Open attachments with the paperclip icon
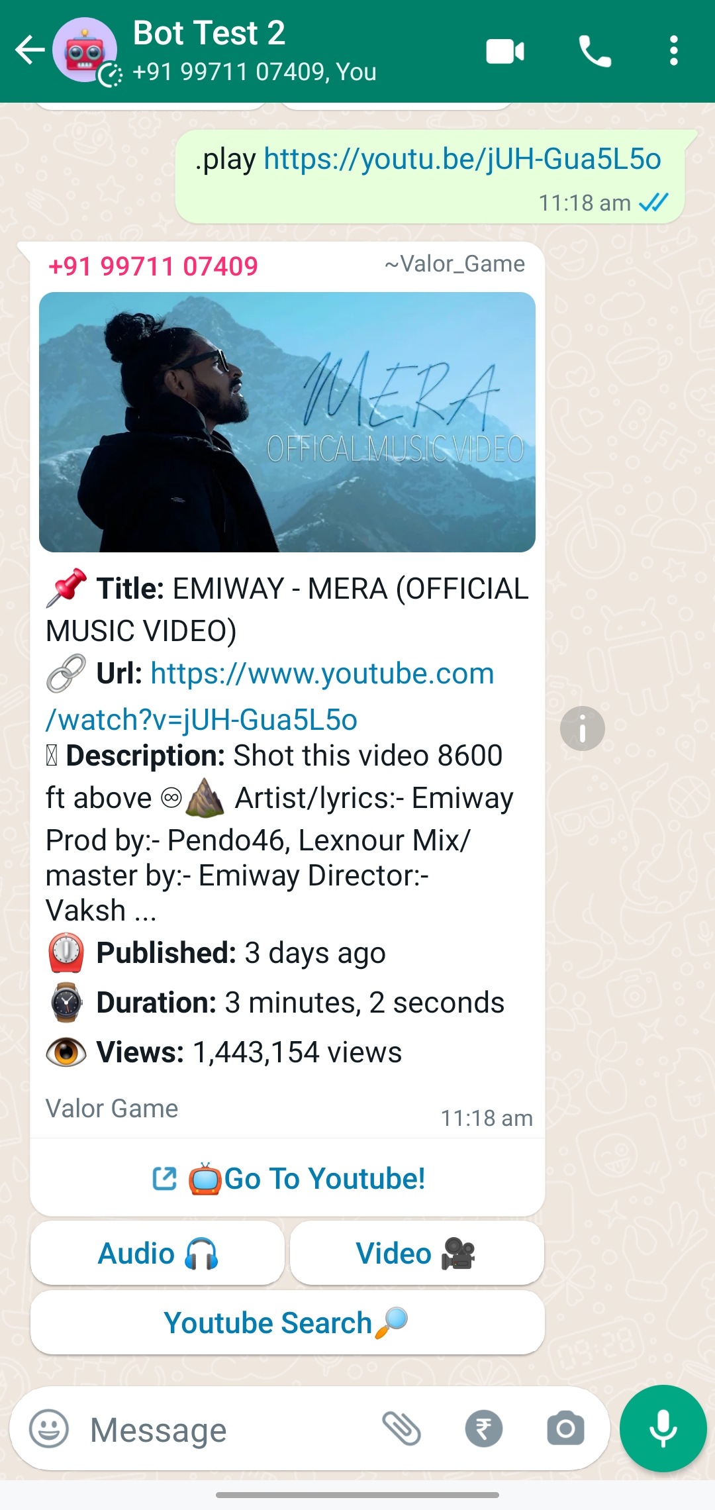The image size is (715, 1510). 402,1429
